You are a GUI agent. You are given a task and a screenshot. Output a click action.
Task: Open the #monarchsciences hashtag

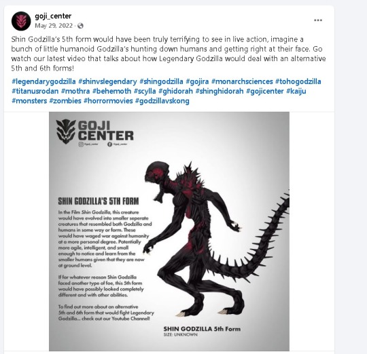tap(242, 81)
